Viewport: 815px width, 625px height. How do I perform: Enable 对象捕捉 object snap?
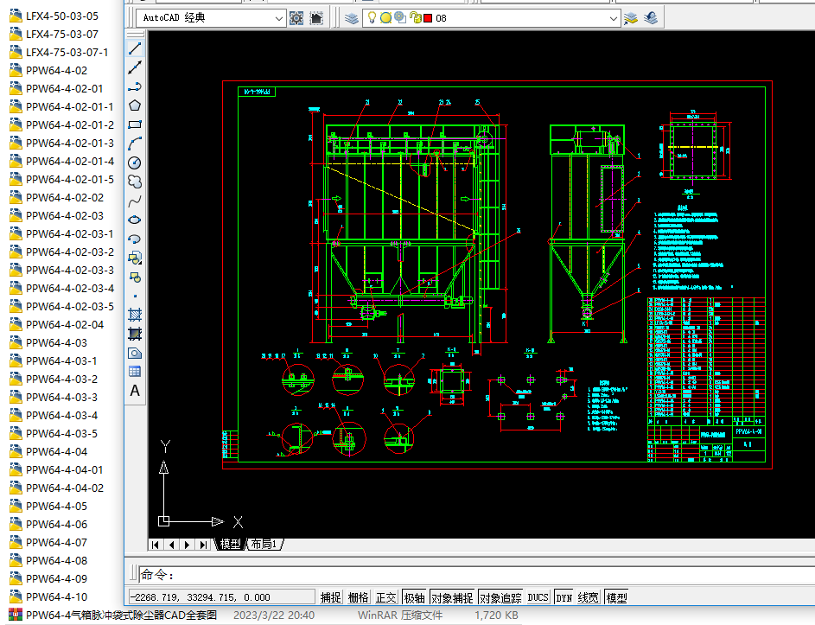450,596
